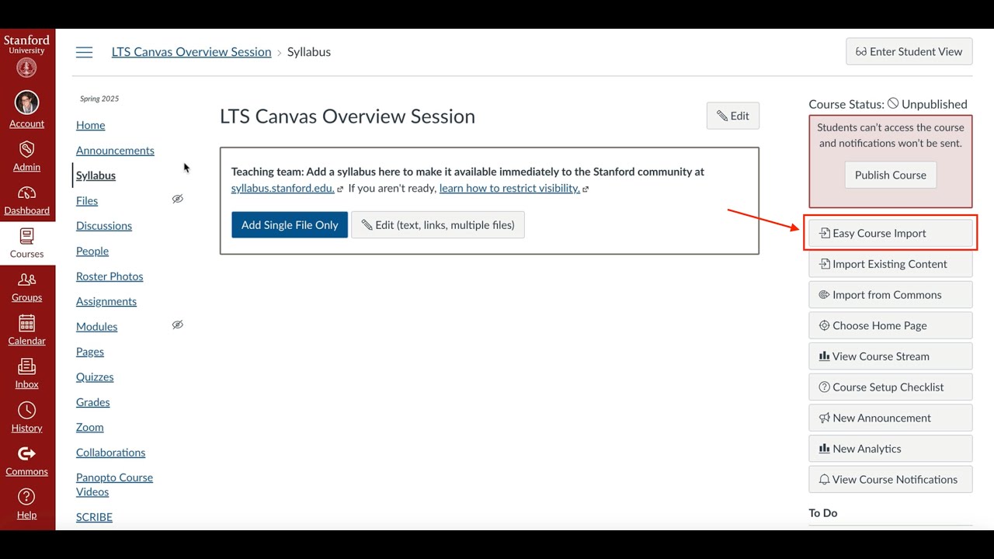Open Zoom in course navigation
994x559 pixels.
[x=89, y=427]
